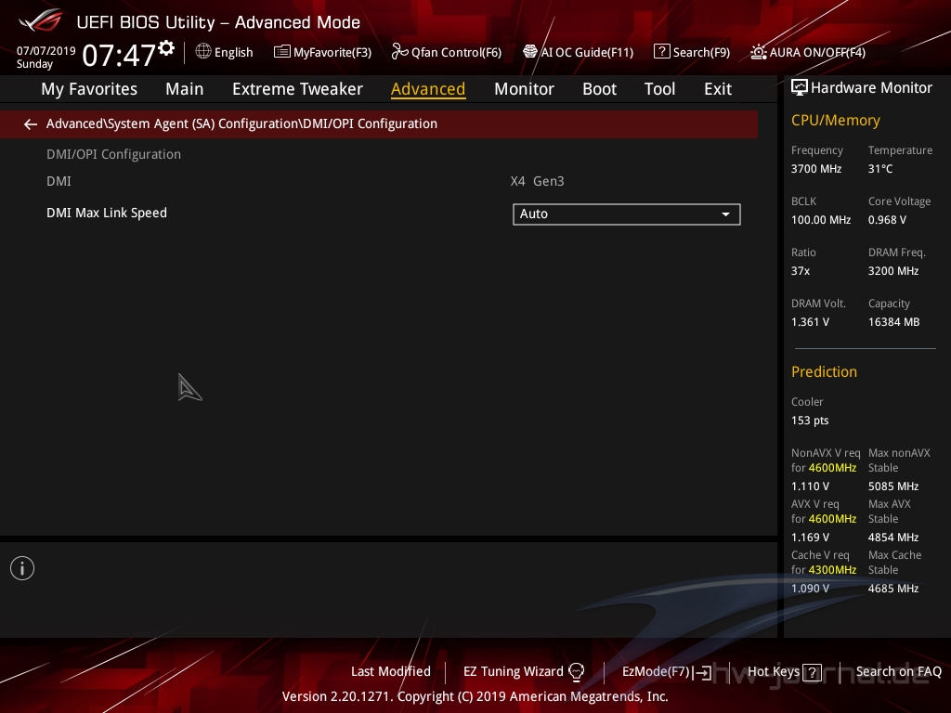Screen dimensions: 951x713
Task: Click the back arrow in breadcrumb
Action: point(31,124)
